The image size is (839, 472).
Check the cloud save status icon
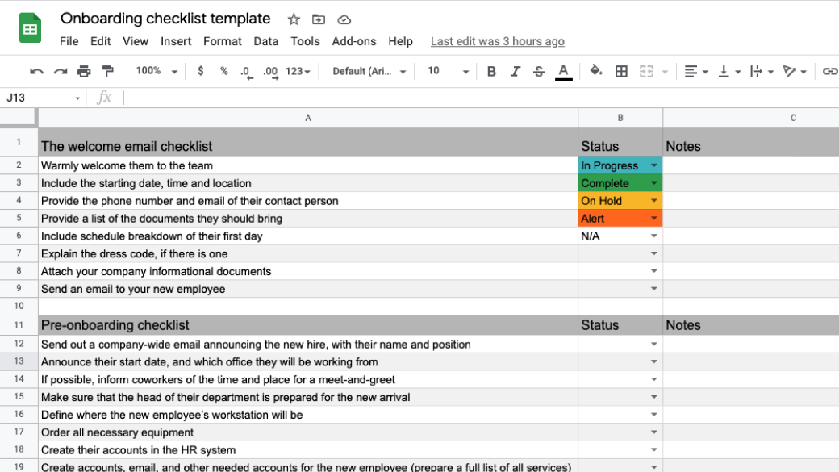tap(344, 20)
